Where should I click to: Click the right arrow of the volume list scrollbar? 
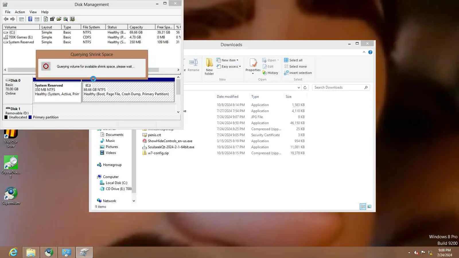click(x=178, y=70)
